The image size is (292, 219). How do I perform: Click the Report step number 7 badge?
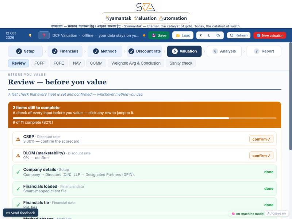[x=257, y=51]
